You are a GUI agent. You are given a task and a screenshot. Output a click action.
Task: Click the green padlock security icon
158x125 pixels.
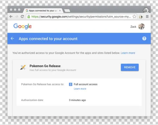28,17
